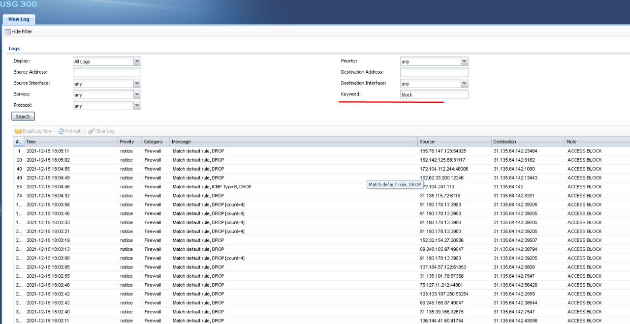Viewport: 630px width, 324px height.
Task: Click source 136.144.41.60:41764
Action: pos(441,321)
